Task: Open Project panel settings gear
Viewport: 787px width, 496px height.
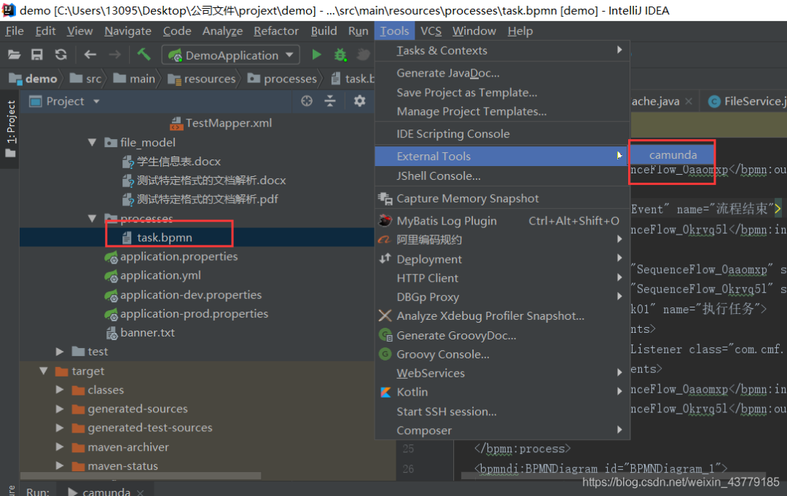Action: click(x=359, y=101)
